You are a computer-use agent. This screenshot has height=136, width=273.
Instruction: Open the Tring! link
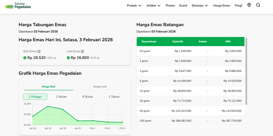[x=238, y=6]
